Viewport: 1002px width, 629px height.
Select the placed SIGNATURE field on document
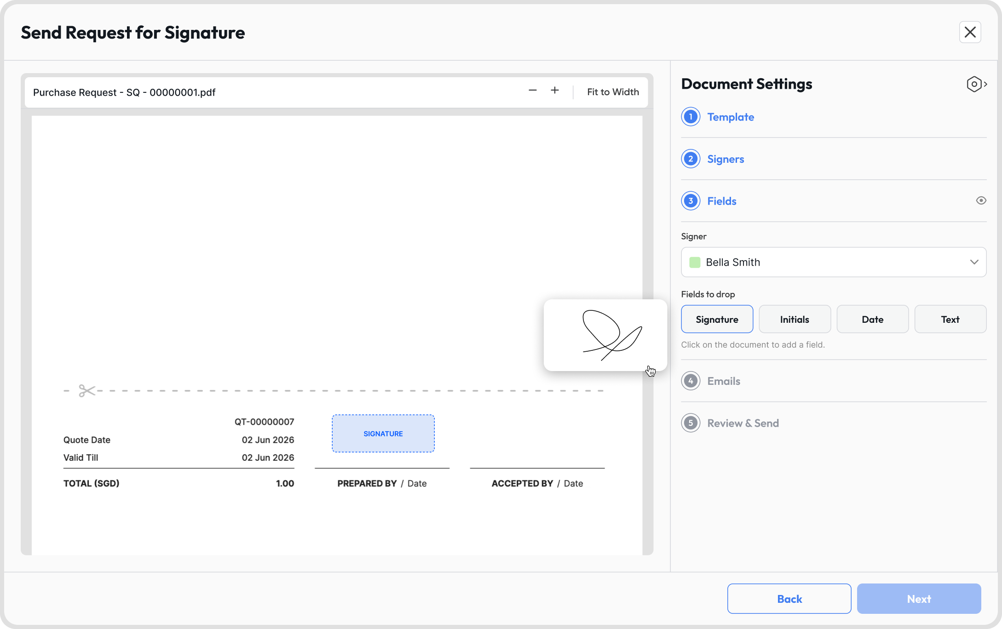tap(383, 434)
